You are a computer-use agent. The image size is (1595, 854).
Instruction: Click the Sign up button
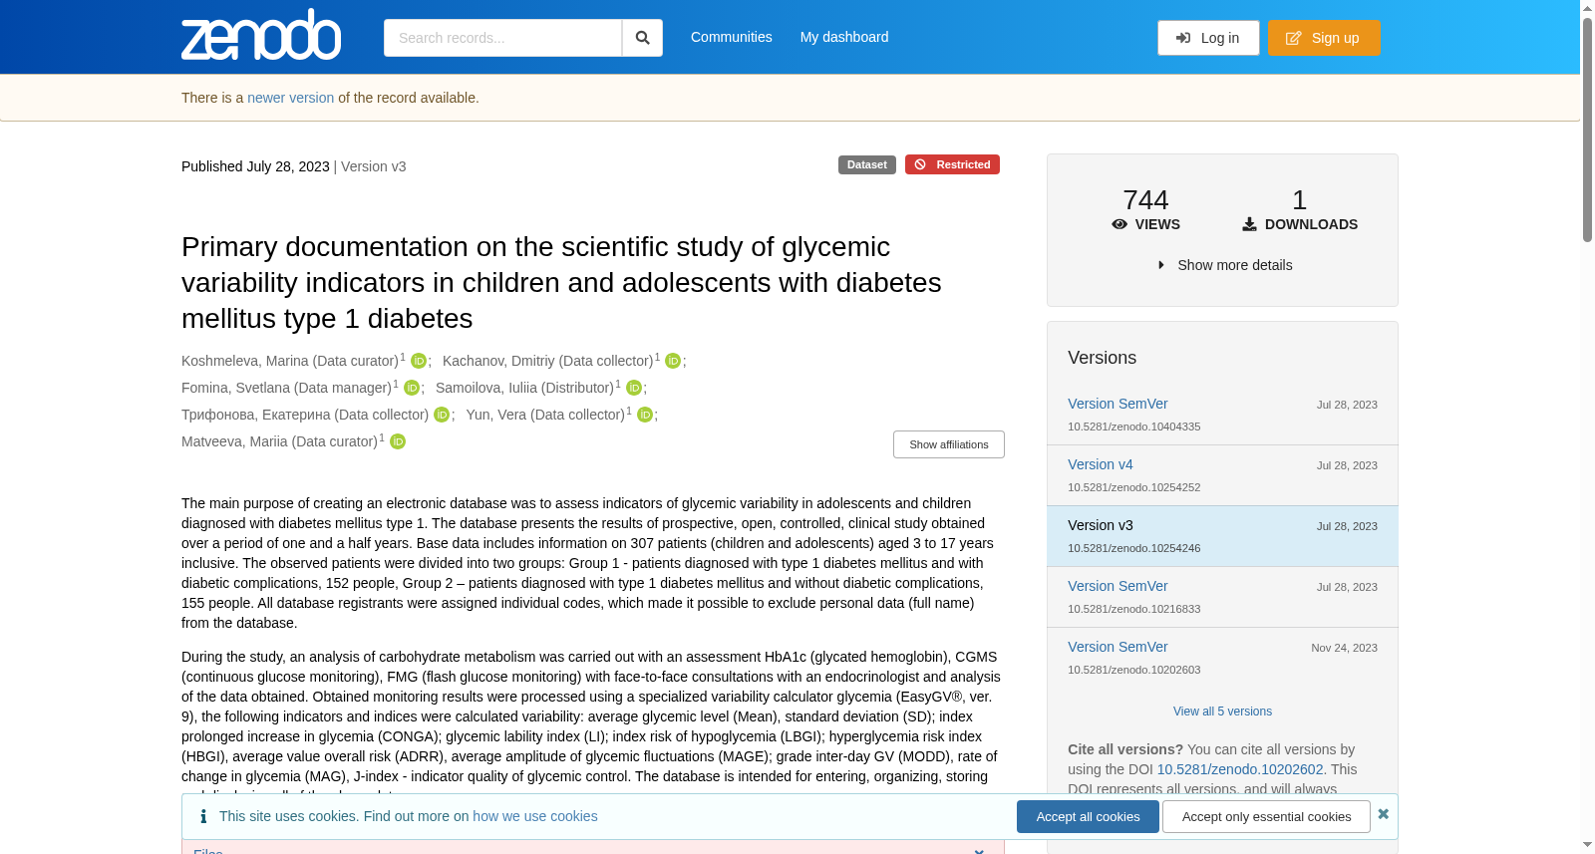pos(1324,38)
